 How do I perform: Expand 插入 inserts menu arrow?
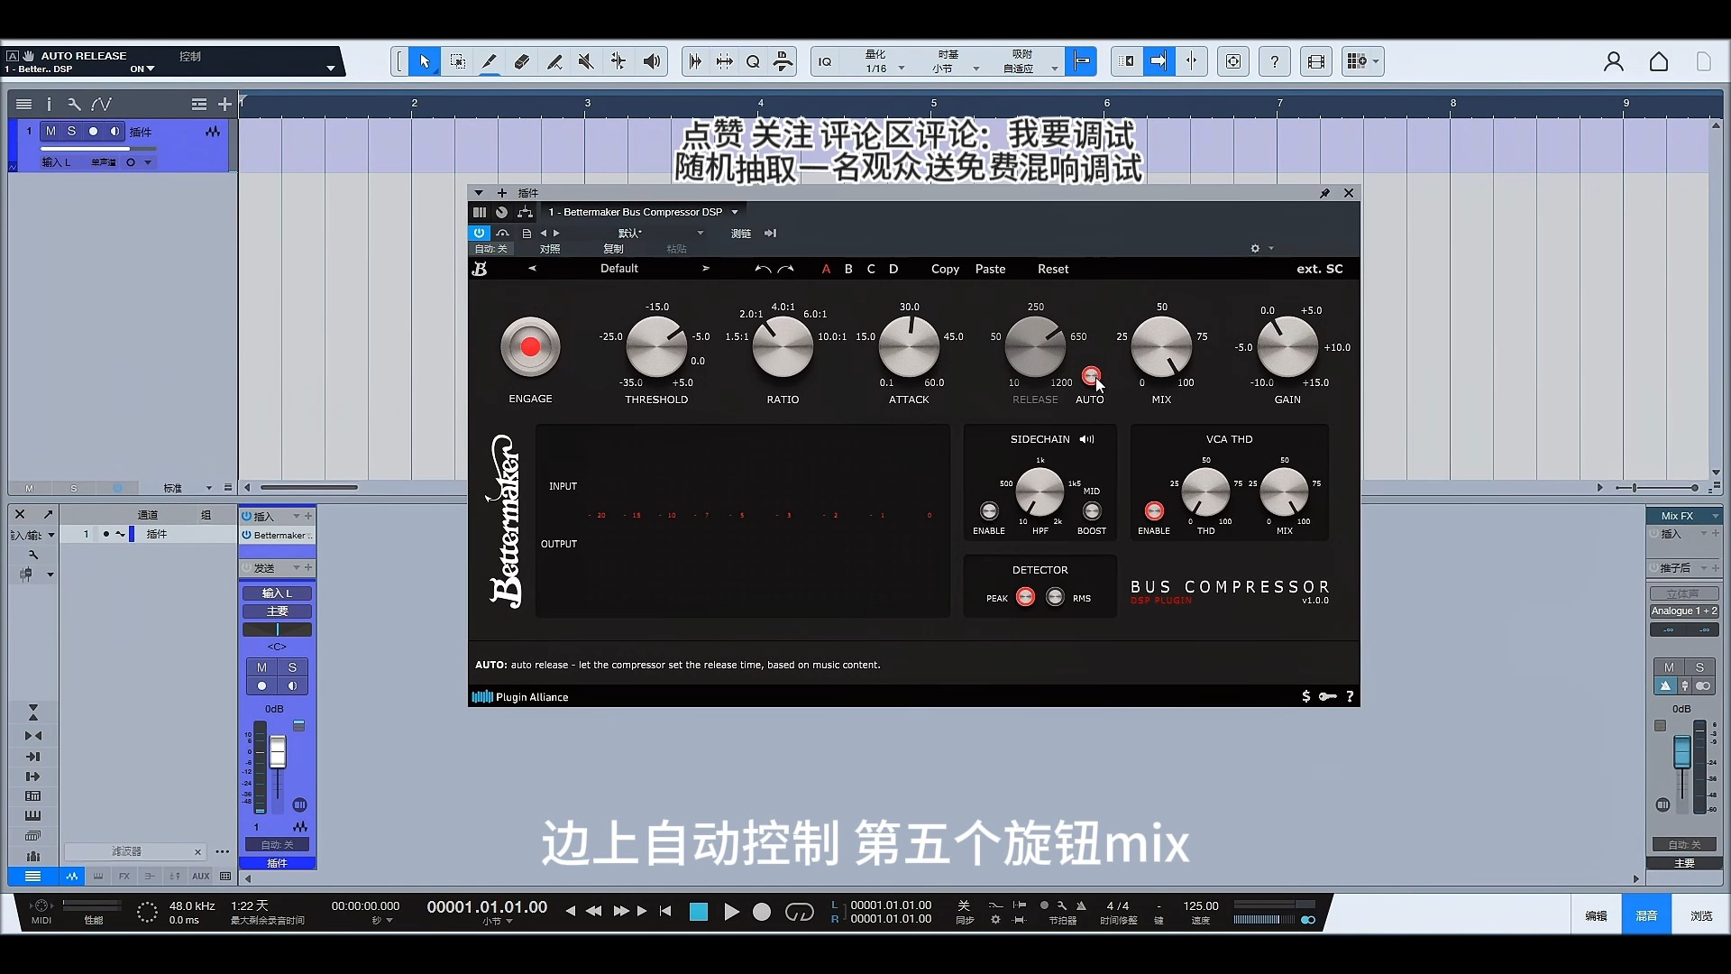(x=296, y=516)
